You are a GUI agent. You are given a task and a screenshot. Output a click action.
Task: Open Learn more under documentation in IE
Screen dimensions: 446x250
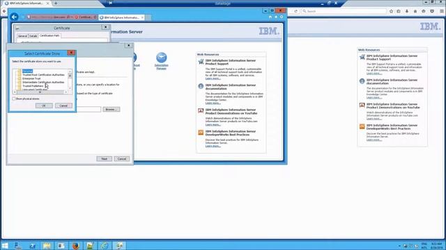[213, 103]
